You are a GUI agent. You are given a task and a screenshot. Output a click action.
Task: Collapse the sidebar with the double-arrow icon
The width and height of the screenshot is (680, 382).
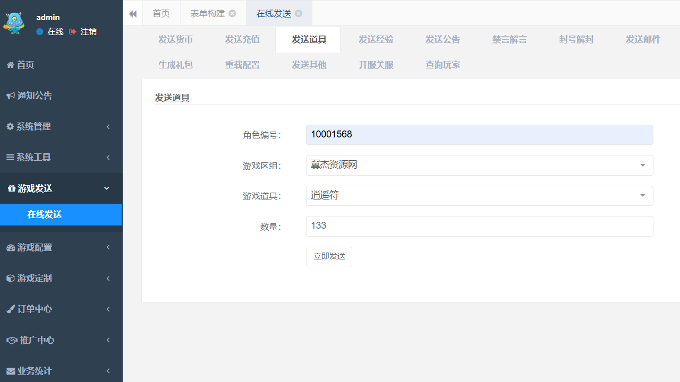click(x=132, y=13)
